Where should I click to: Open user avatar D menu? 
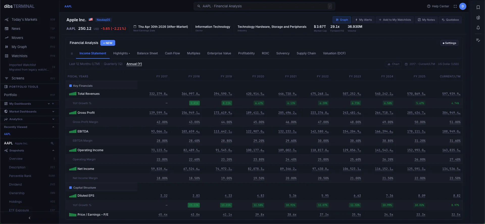pos(463,6)
